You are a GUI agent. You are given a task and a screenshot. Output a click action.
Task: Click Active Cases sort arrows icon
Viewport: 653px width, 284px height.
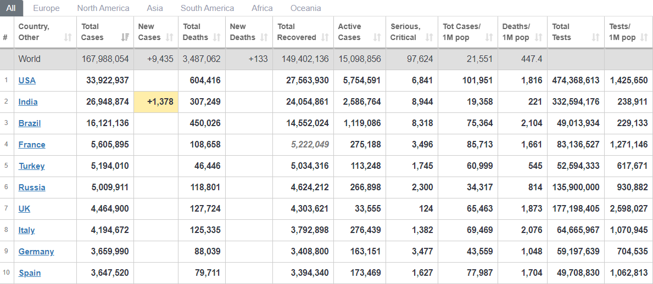(377, 38)
